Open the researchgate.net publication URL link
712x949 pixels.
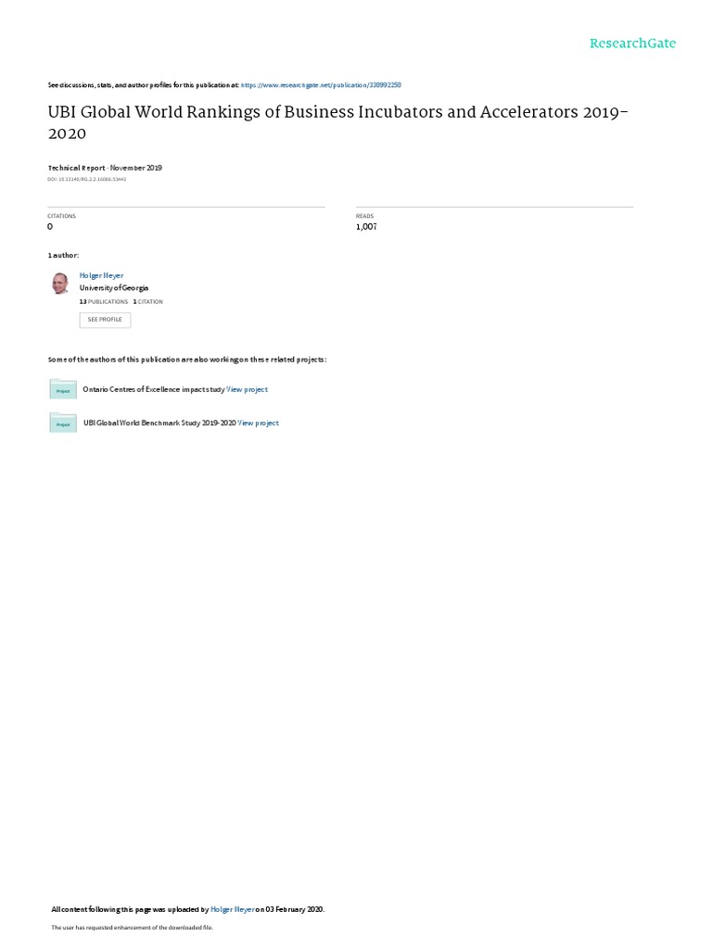pyautogui.click(x=321, y=85)
